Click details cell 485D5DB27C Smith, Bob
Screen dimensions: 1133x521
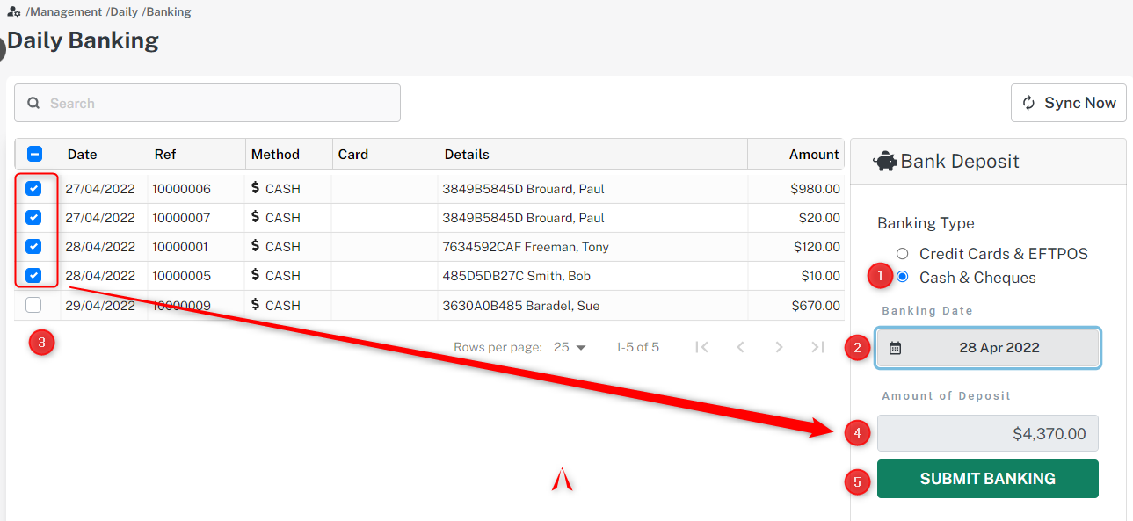517,276
